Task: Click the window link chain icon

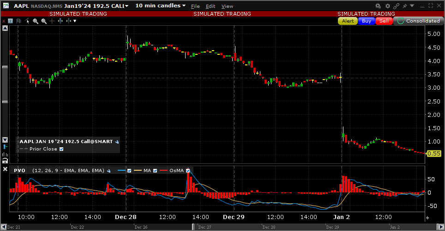Action: click(397, 6)
